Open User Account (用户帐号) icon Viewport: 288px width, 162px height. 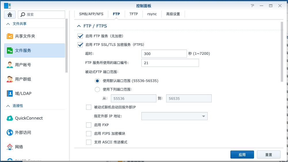click(10, 65)
